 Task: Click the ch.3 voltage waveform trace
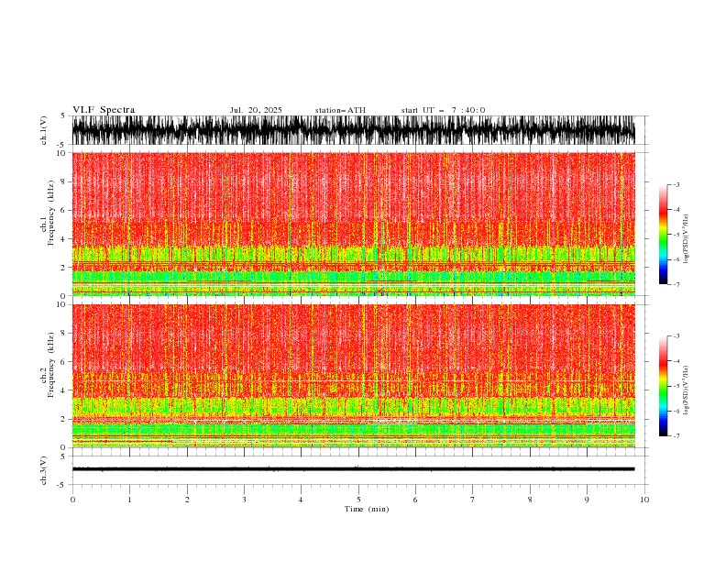pyautogui.click(x=353, y=469)
